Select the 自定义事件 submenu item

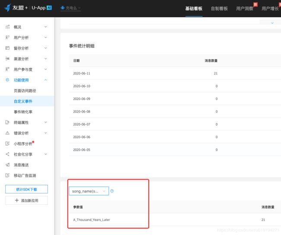click(x=23, y=101)
